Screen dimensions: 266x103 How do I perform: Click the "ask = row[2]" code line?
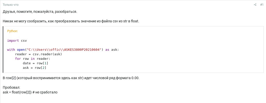[34, 68]
